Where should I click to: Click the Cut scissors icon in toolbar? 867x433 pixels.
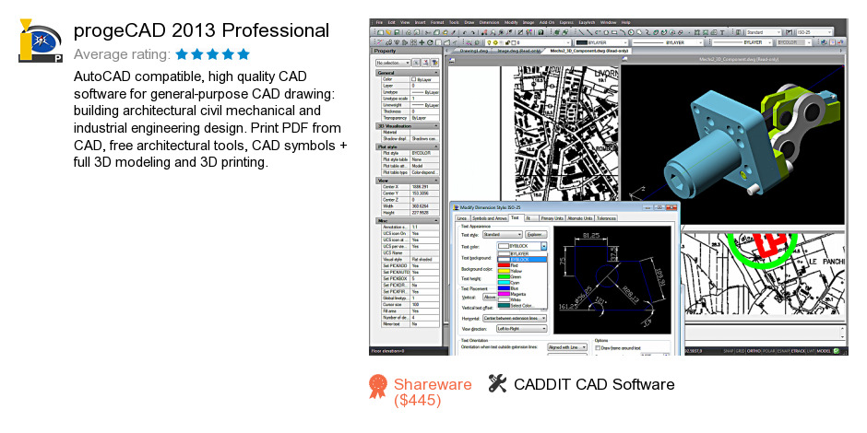coord(427,32)
